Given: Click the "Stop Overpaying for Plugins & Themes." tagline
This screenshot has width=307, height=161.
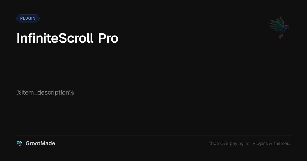Looking at the screenshot, I should [250, 143].
